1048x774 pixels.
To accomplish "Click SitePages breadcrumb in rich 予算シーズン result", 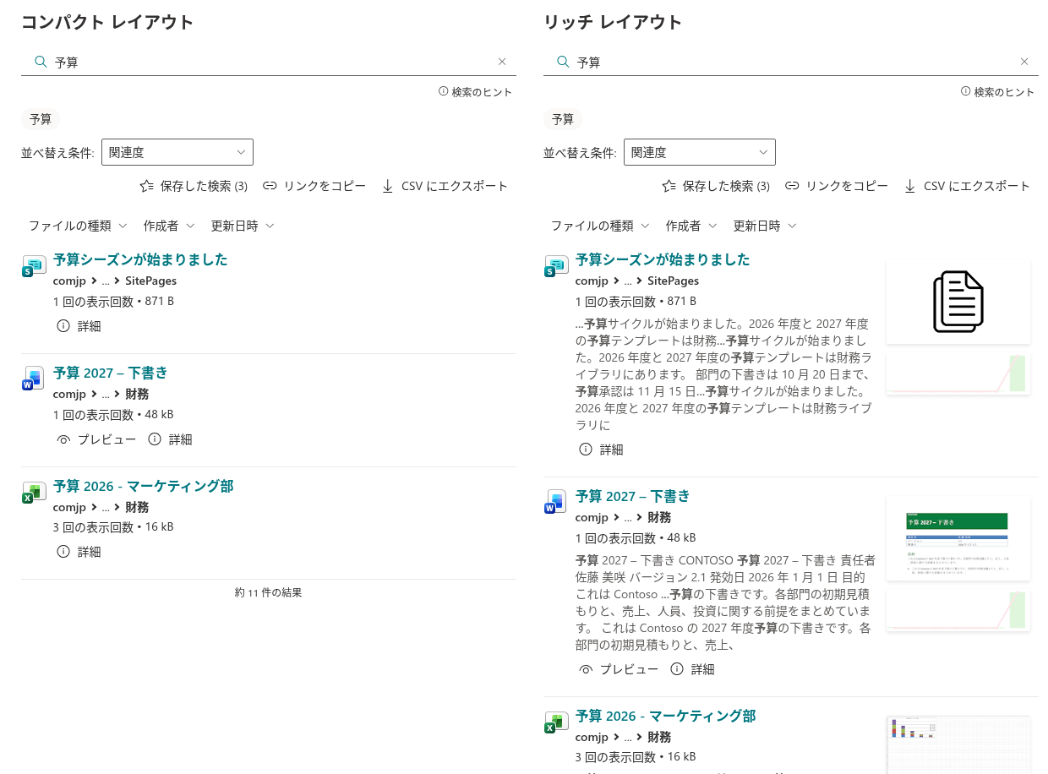I will point(673,281).
